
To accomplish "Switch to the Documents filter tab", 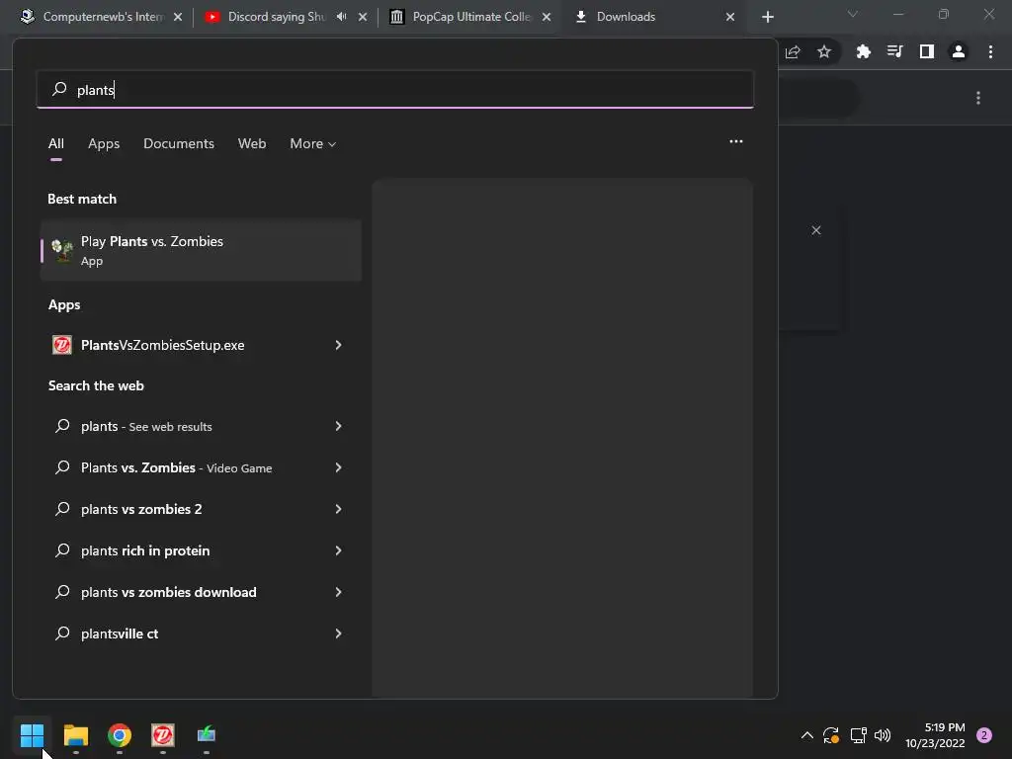I will click(179, 143).
